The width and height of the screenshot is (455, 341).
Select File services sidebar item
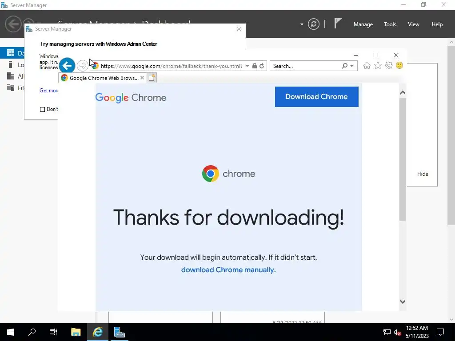pyautogui.click(x=12, y=87)
